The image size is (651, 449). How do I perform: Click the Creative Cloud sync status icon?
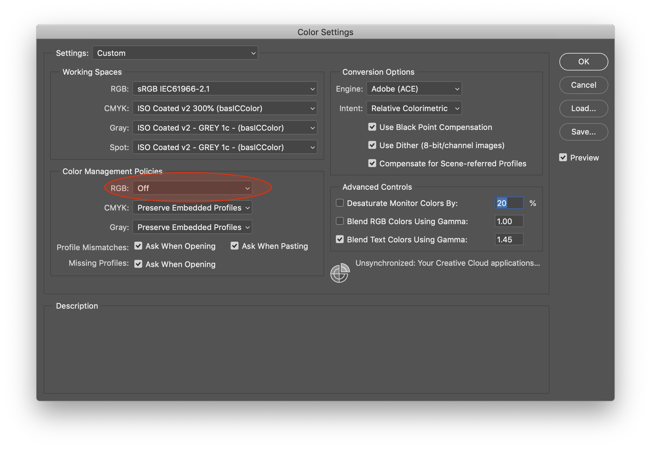point(340,273)
